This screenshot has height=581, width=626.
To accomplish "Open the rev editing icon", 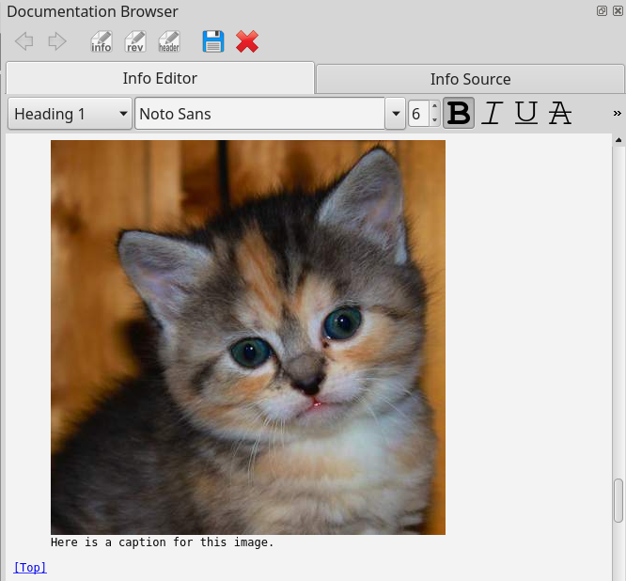I will (135, 41).
